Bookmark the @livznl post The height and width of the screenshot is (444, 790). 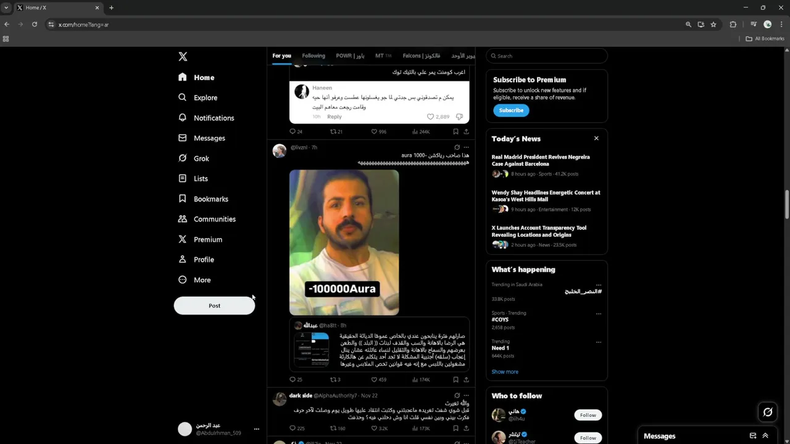455,380
